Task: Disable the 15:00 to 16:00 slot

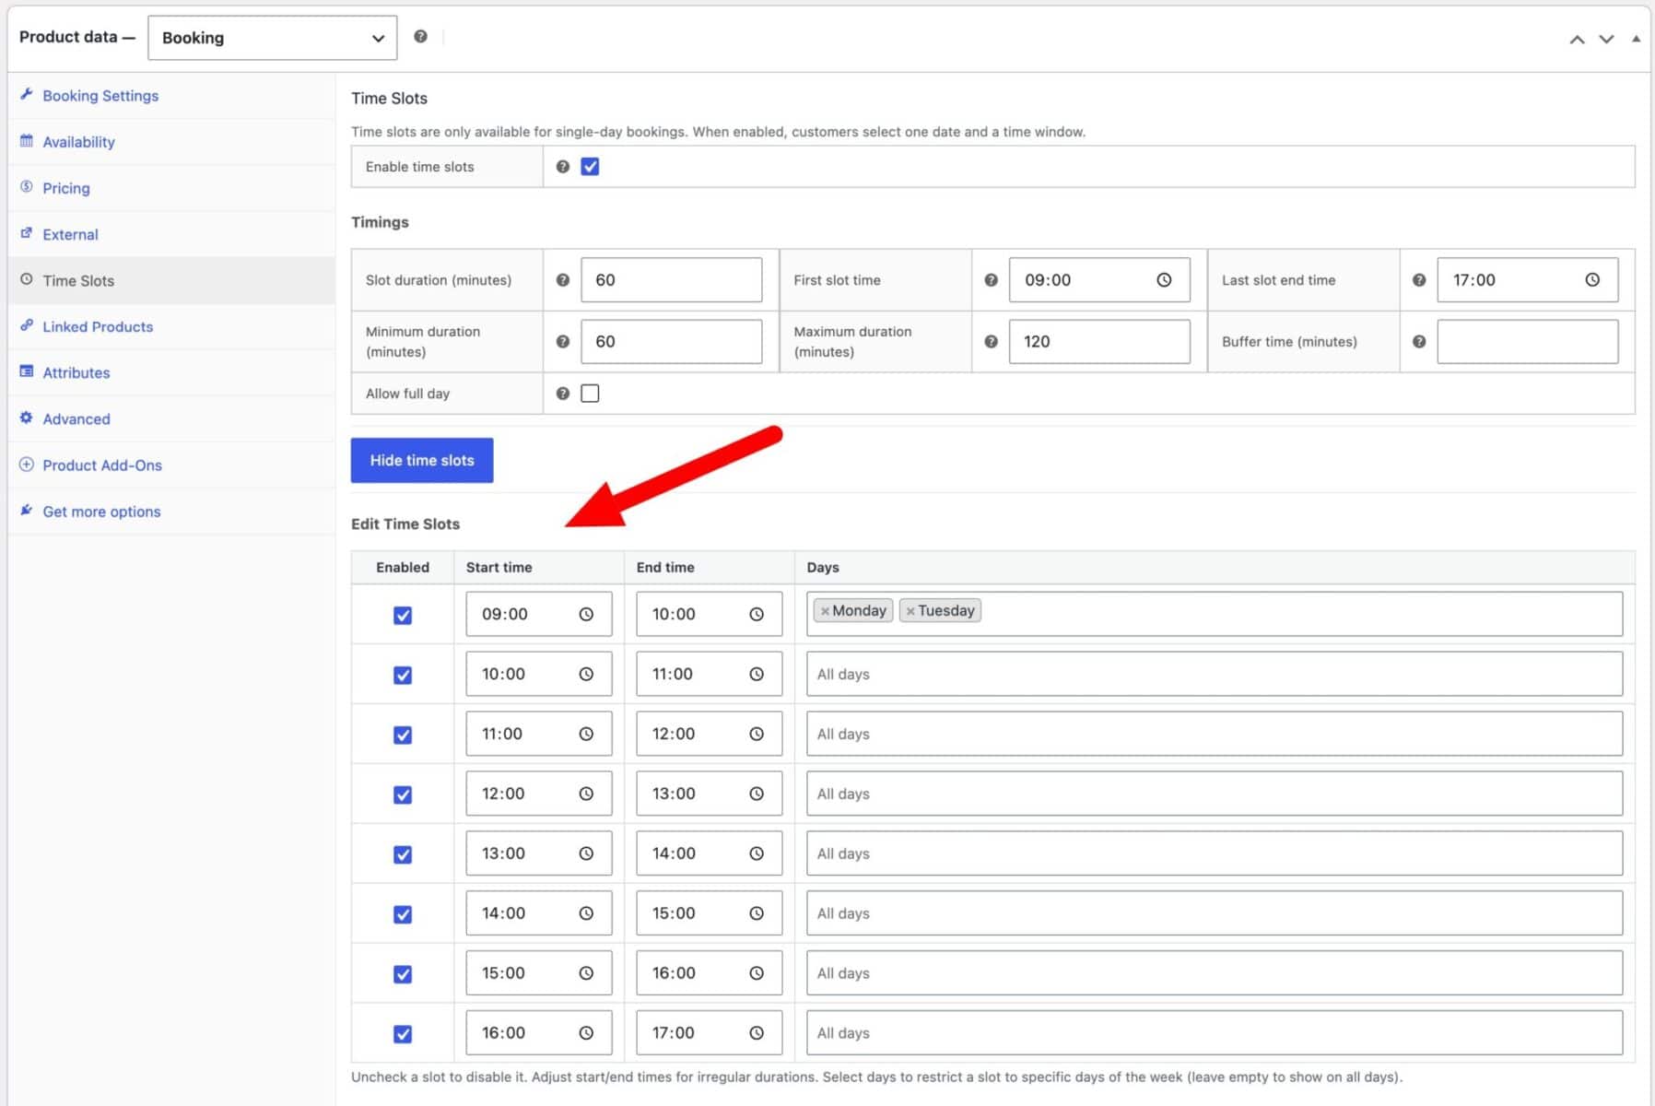Action: [403, 975]
